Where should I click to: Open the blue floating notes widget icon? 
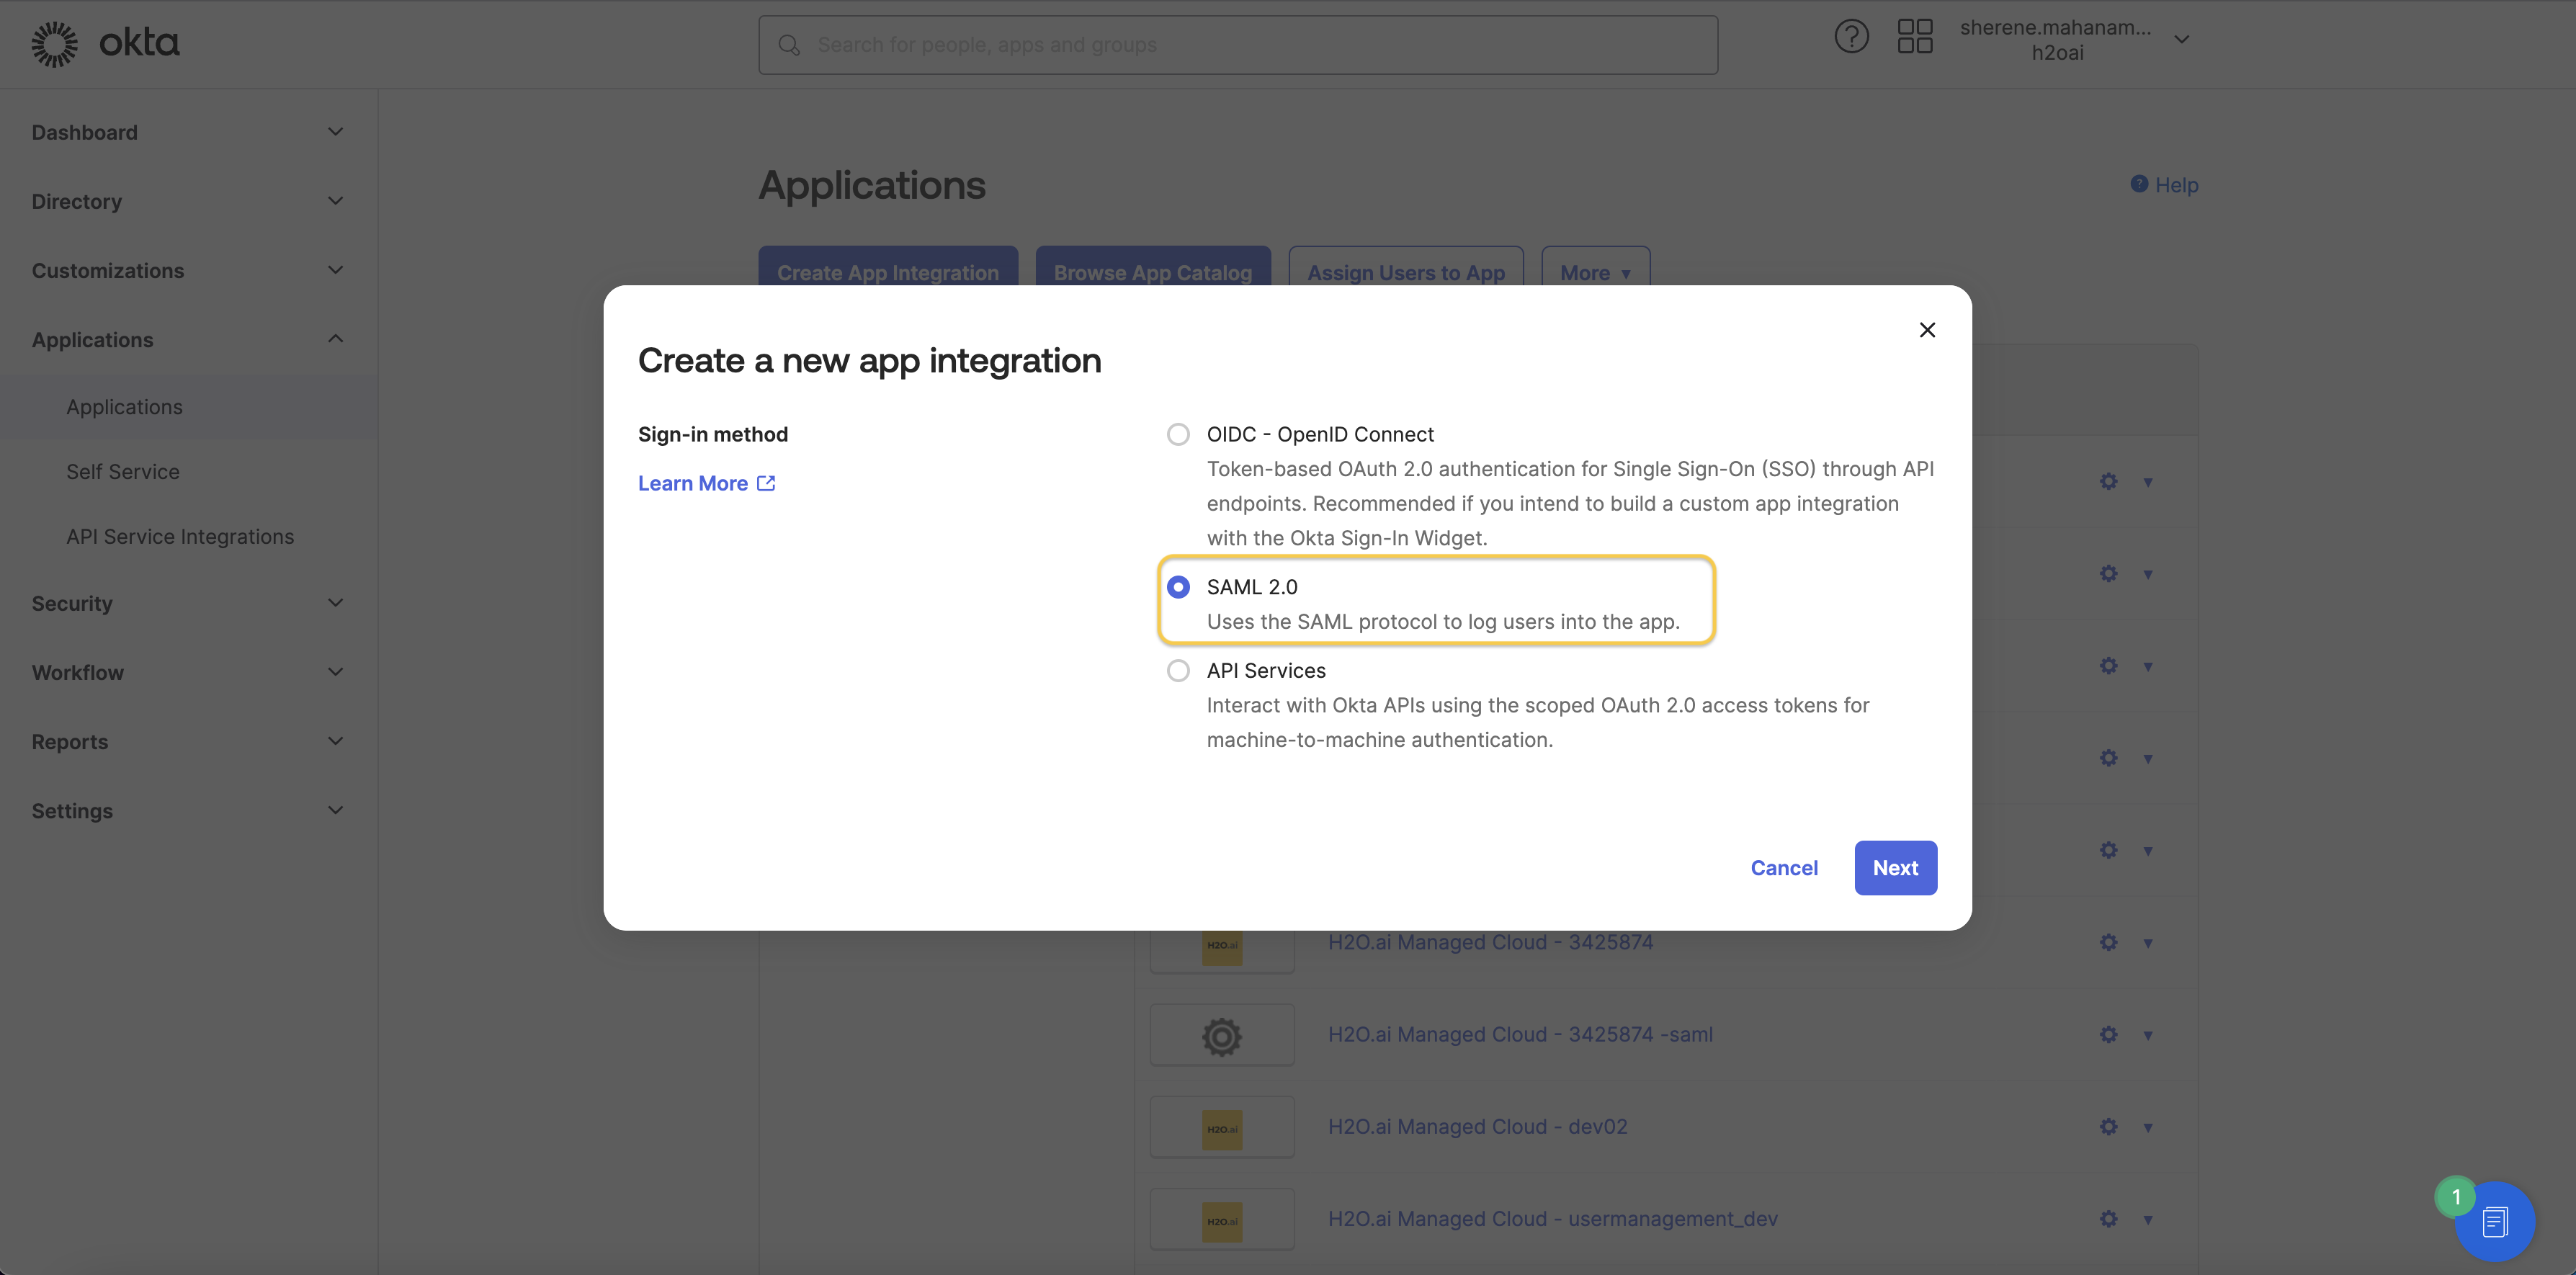point(2494,1221)
